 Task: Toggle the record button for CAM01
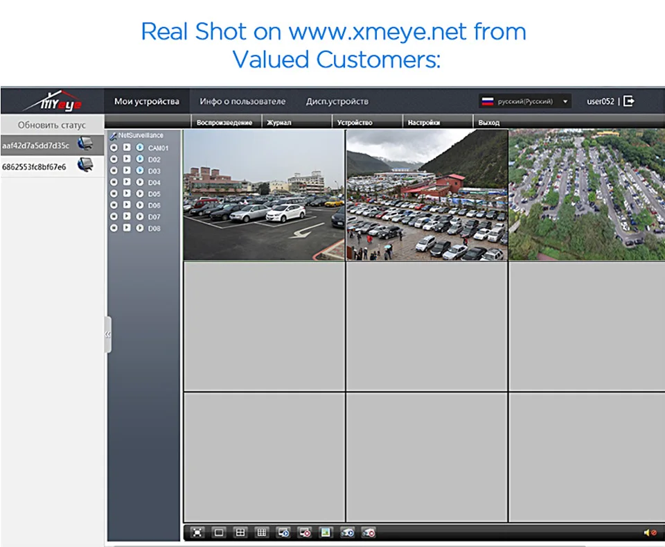[x=114, y=148]
